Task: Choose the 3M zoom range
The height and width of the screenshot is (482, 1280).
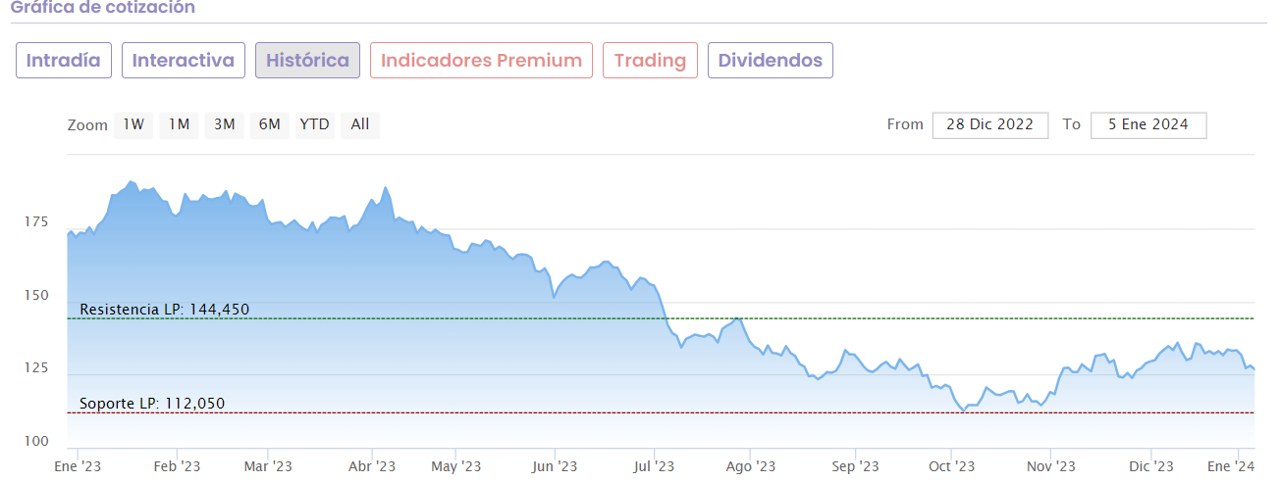Action: pyautogui.click(x=225, y=124)
